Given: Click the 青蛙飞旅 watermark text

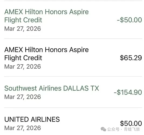Looking at the screenshot, I should (x=132, y=129).
